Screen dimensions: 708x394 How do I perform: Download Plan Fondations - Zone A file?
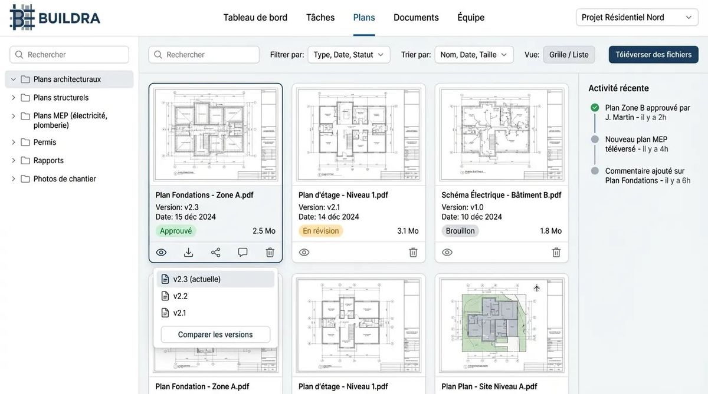188,252
